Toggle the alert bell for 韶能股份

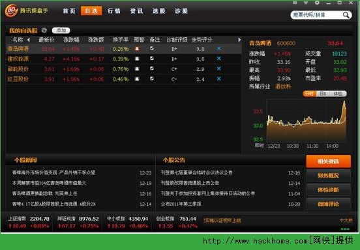point(137,69)
